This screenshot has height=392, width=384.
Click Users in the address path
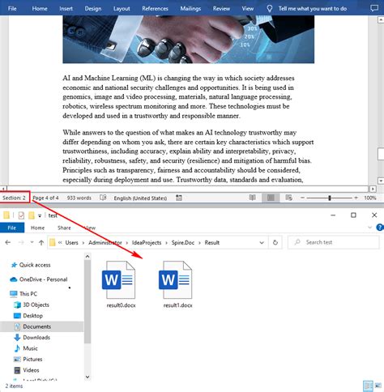point(71,242)
